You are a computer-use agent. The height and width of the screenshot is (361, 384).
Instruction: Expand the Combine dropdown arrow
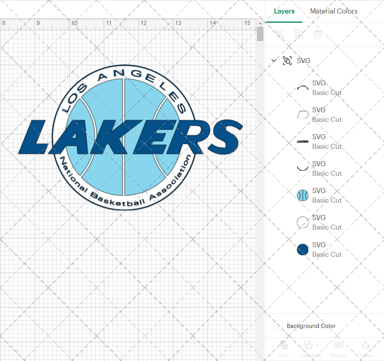coord(318,345)
